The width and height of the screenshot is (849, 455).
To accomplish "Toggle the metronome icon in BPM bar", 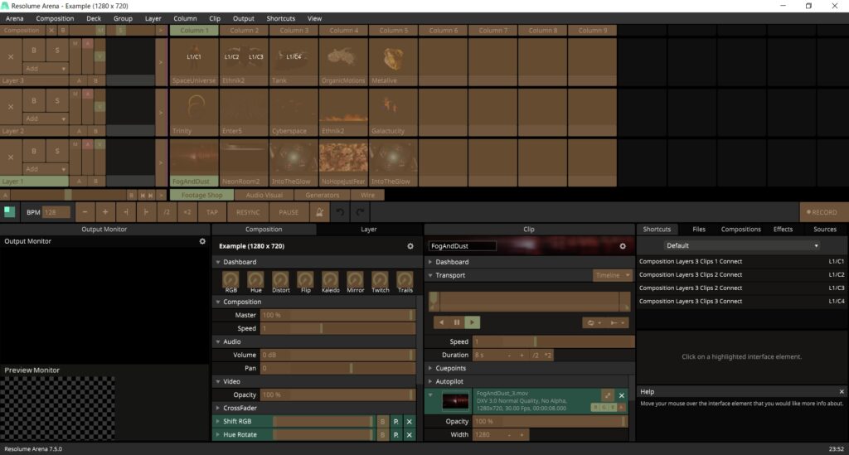I will coord(319,212).
